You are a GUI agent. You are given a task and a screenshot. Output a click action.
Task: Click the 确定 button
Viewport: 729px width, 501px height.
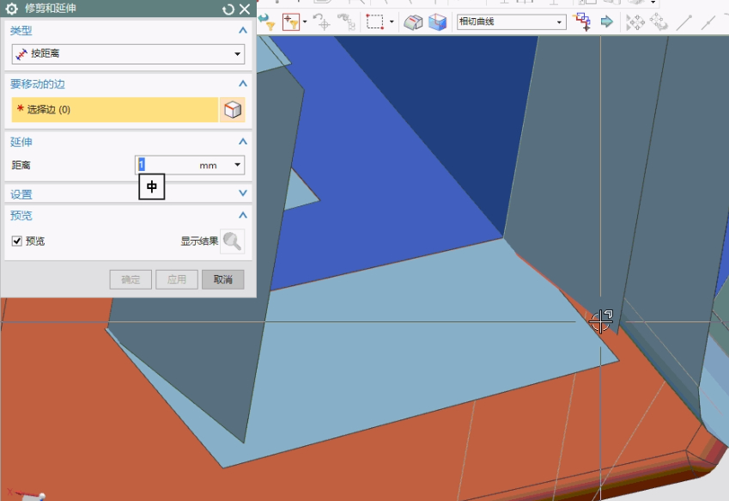(x=131, y=279)
